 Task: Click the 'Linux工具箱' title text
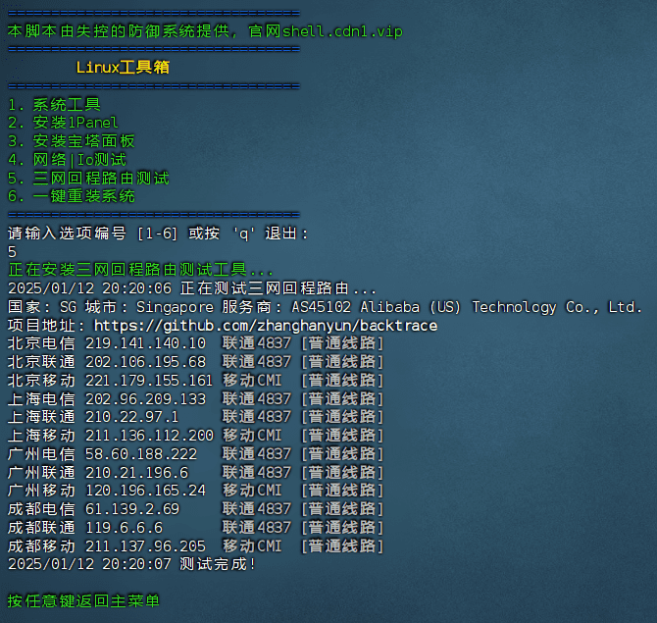(123, 67)
